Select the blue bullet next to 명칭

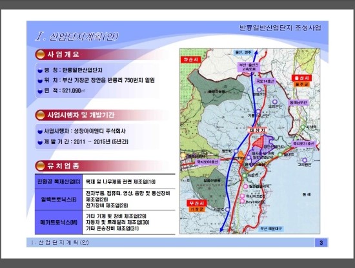tap(40, 70)
